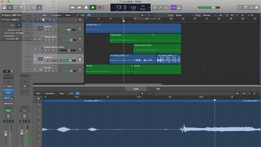Viewport: 261px width, 147px height.
Task: Click the Forward transport button
Action: 79,7
